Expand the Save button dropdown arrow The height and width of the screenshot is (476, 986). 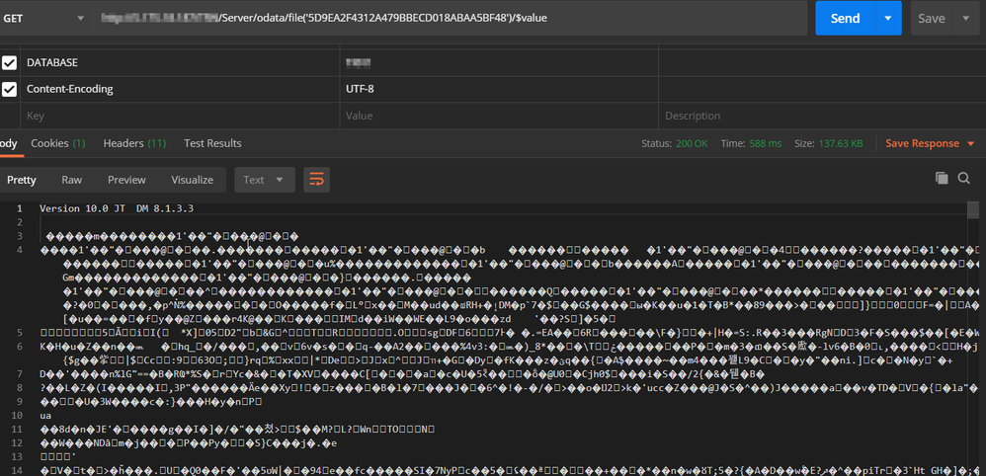point(966,18)
